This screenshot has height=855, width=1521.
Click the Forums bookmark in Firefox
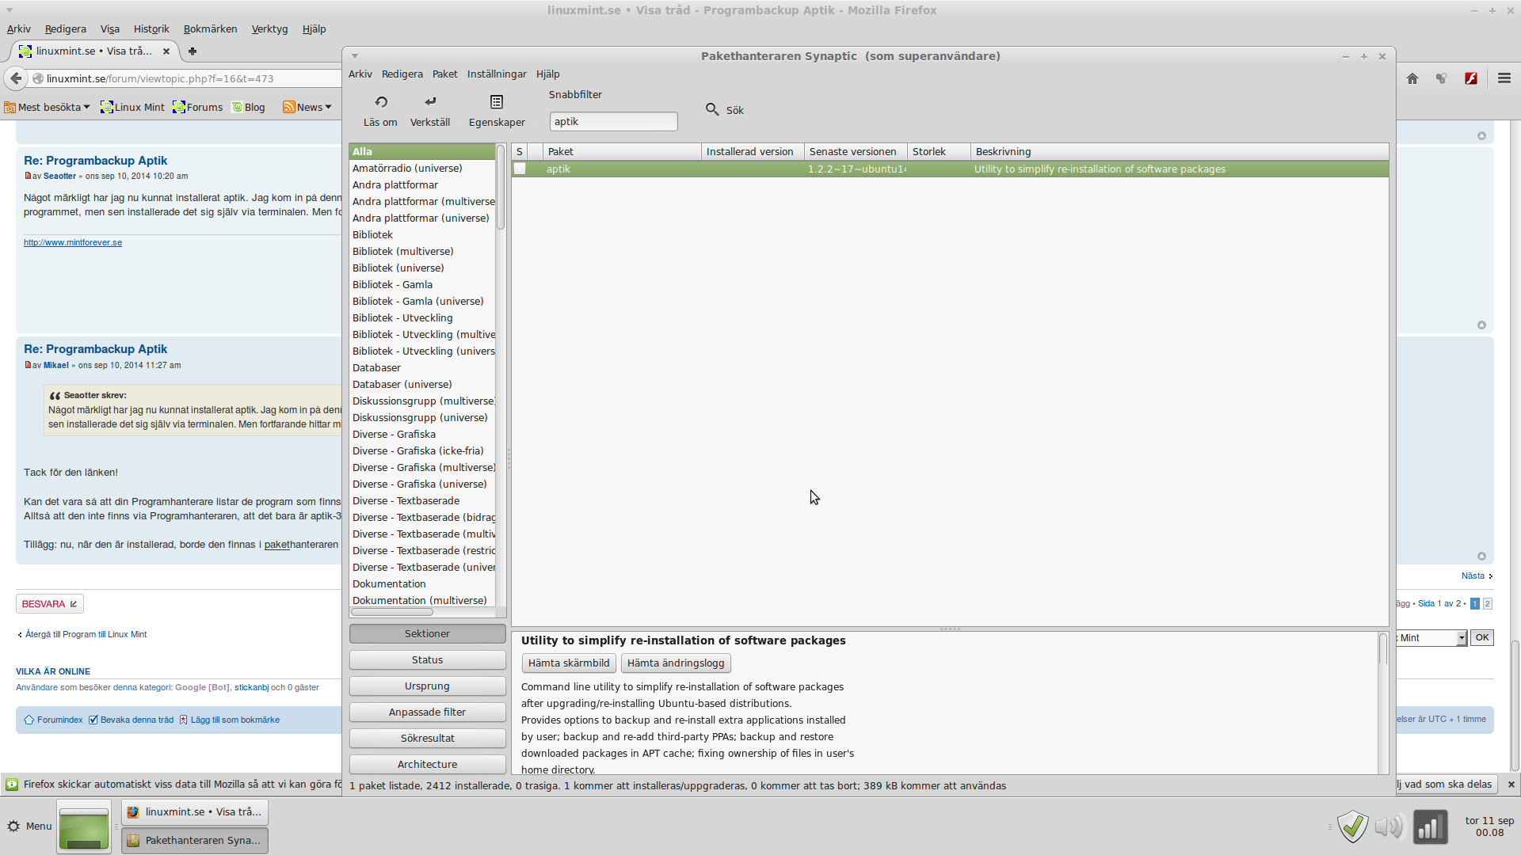click(197, 108)
